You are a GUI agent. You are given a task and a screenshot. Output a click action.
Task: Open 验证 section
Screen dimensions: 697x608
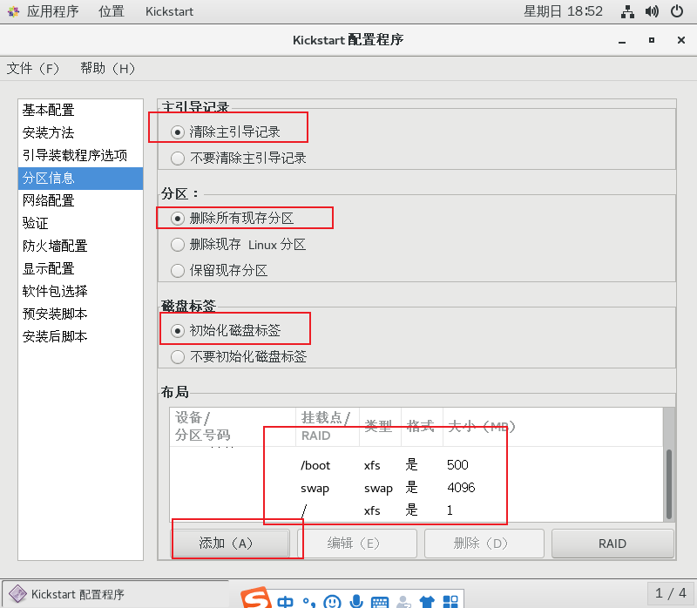(x=80, y=224)
